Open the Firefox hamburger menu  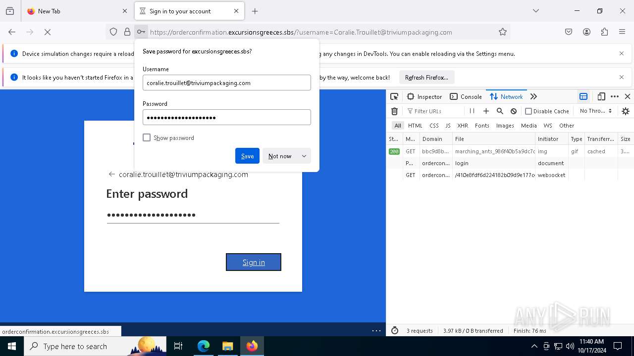(x=622, y=32)
